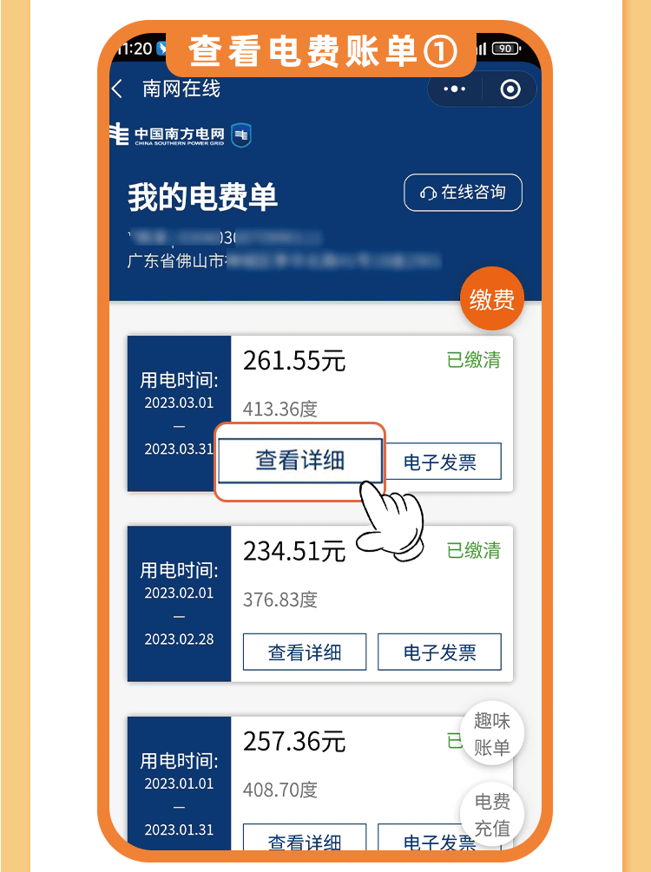Image resolution: width=651 pixels, height=872 pixels.
Task: Open the three-dot mini program menu
Action: [x=454, y=89]
